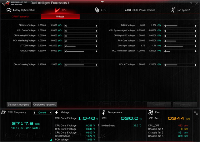Click the CPU Input Voltage slider track
Viewport: 200px width, 142px height.
pyautogui.click(x=180, y=46)
